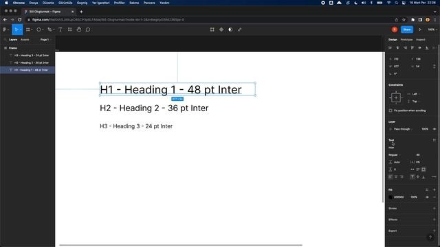Click the Align top icon

click(412, 48)
